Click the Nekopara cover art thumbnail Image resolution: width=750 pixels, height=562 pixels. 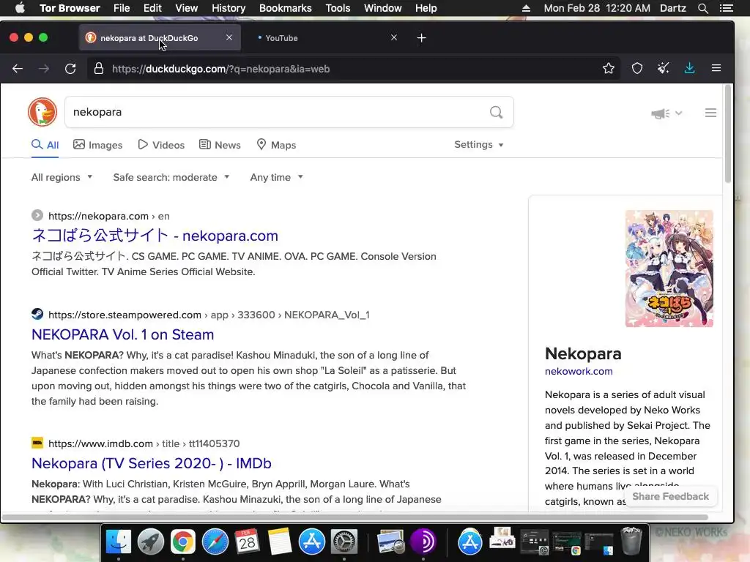point(669,269)
